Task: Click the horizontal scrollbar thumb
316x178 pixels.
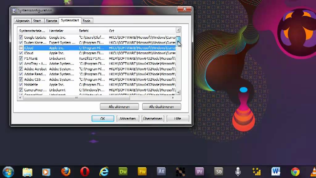Action: point(77,98)
